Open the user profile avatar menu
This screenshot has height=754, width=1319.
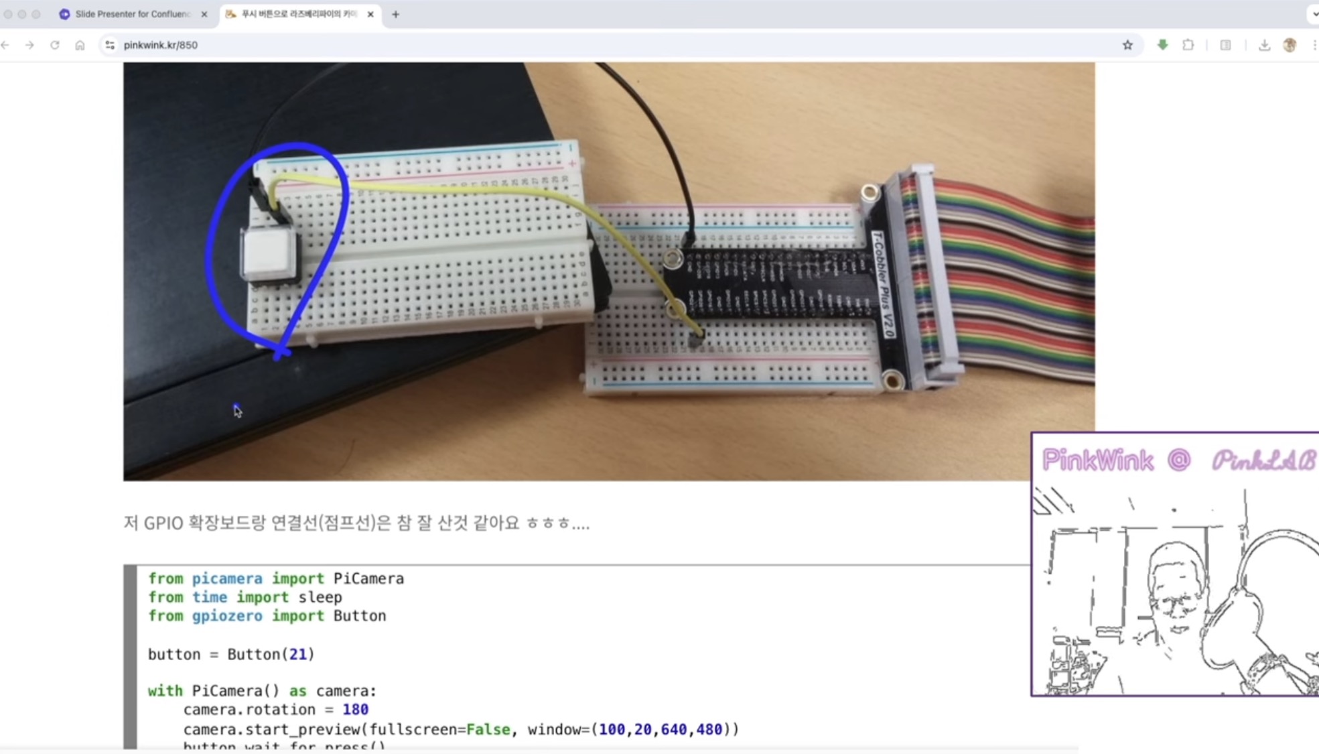tap(1290, 45)
